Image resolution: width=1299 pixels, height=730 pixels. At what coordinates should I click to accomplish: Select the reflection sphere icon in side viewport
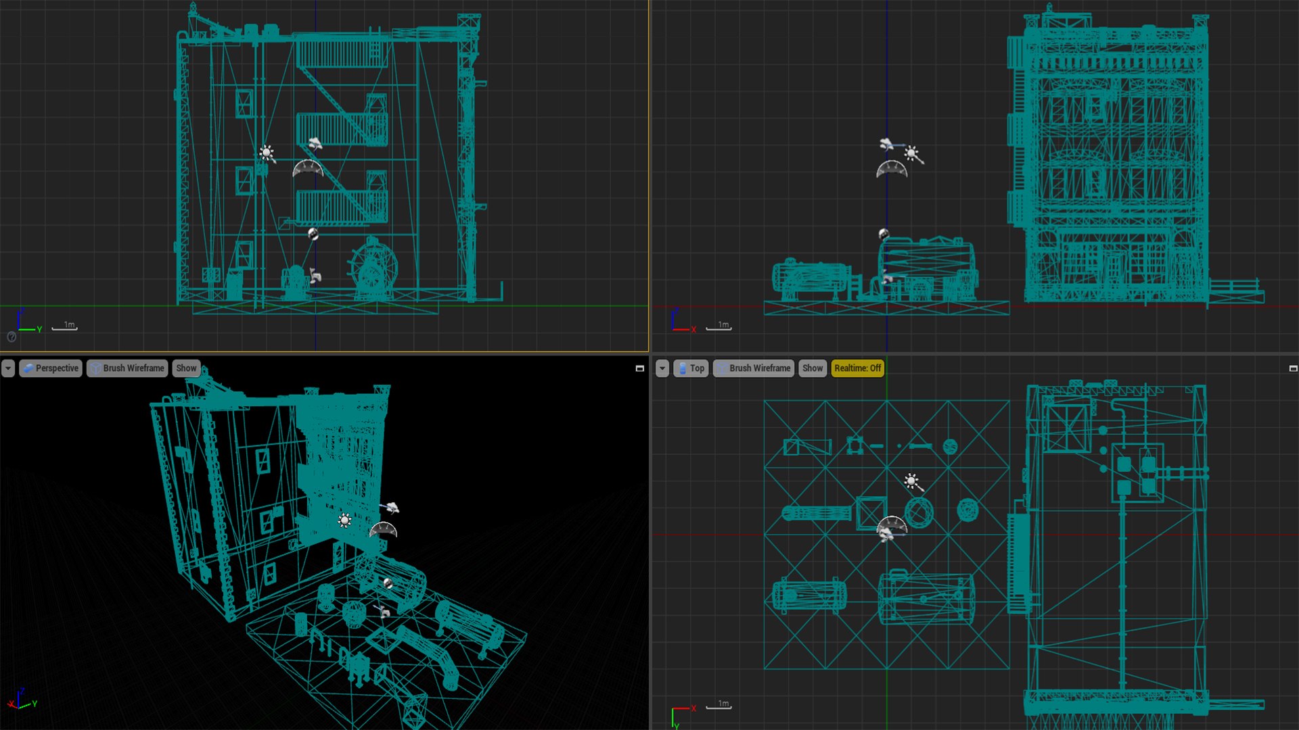pyautogui.click(x=313, y=234)
